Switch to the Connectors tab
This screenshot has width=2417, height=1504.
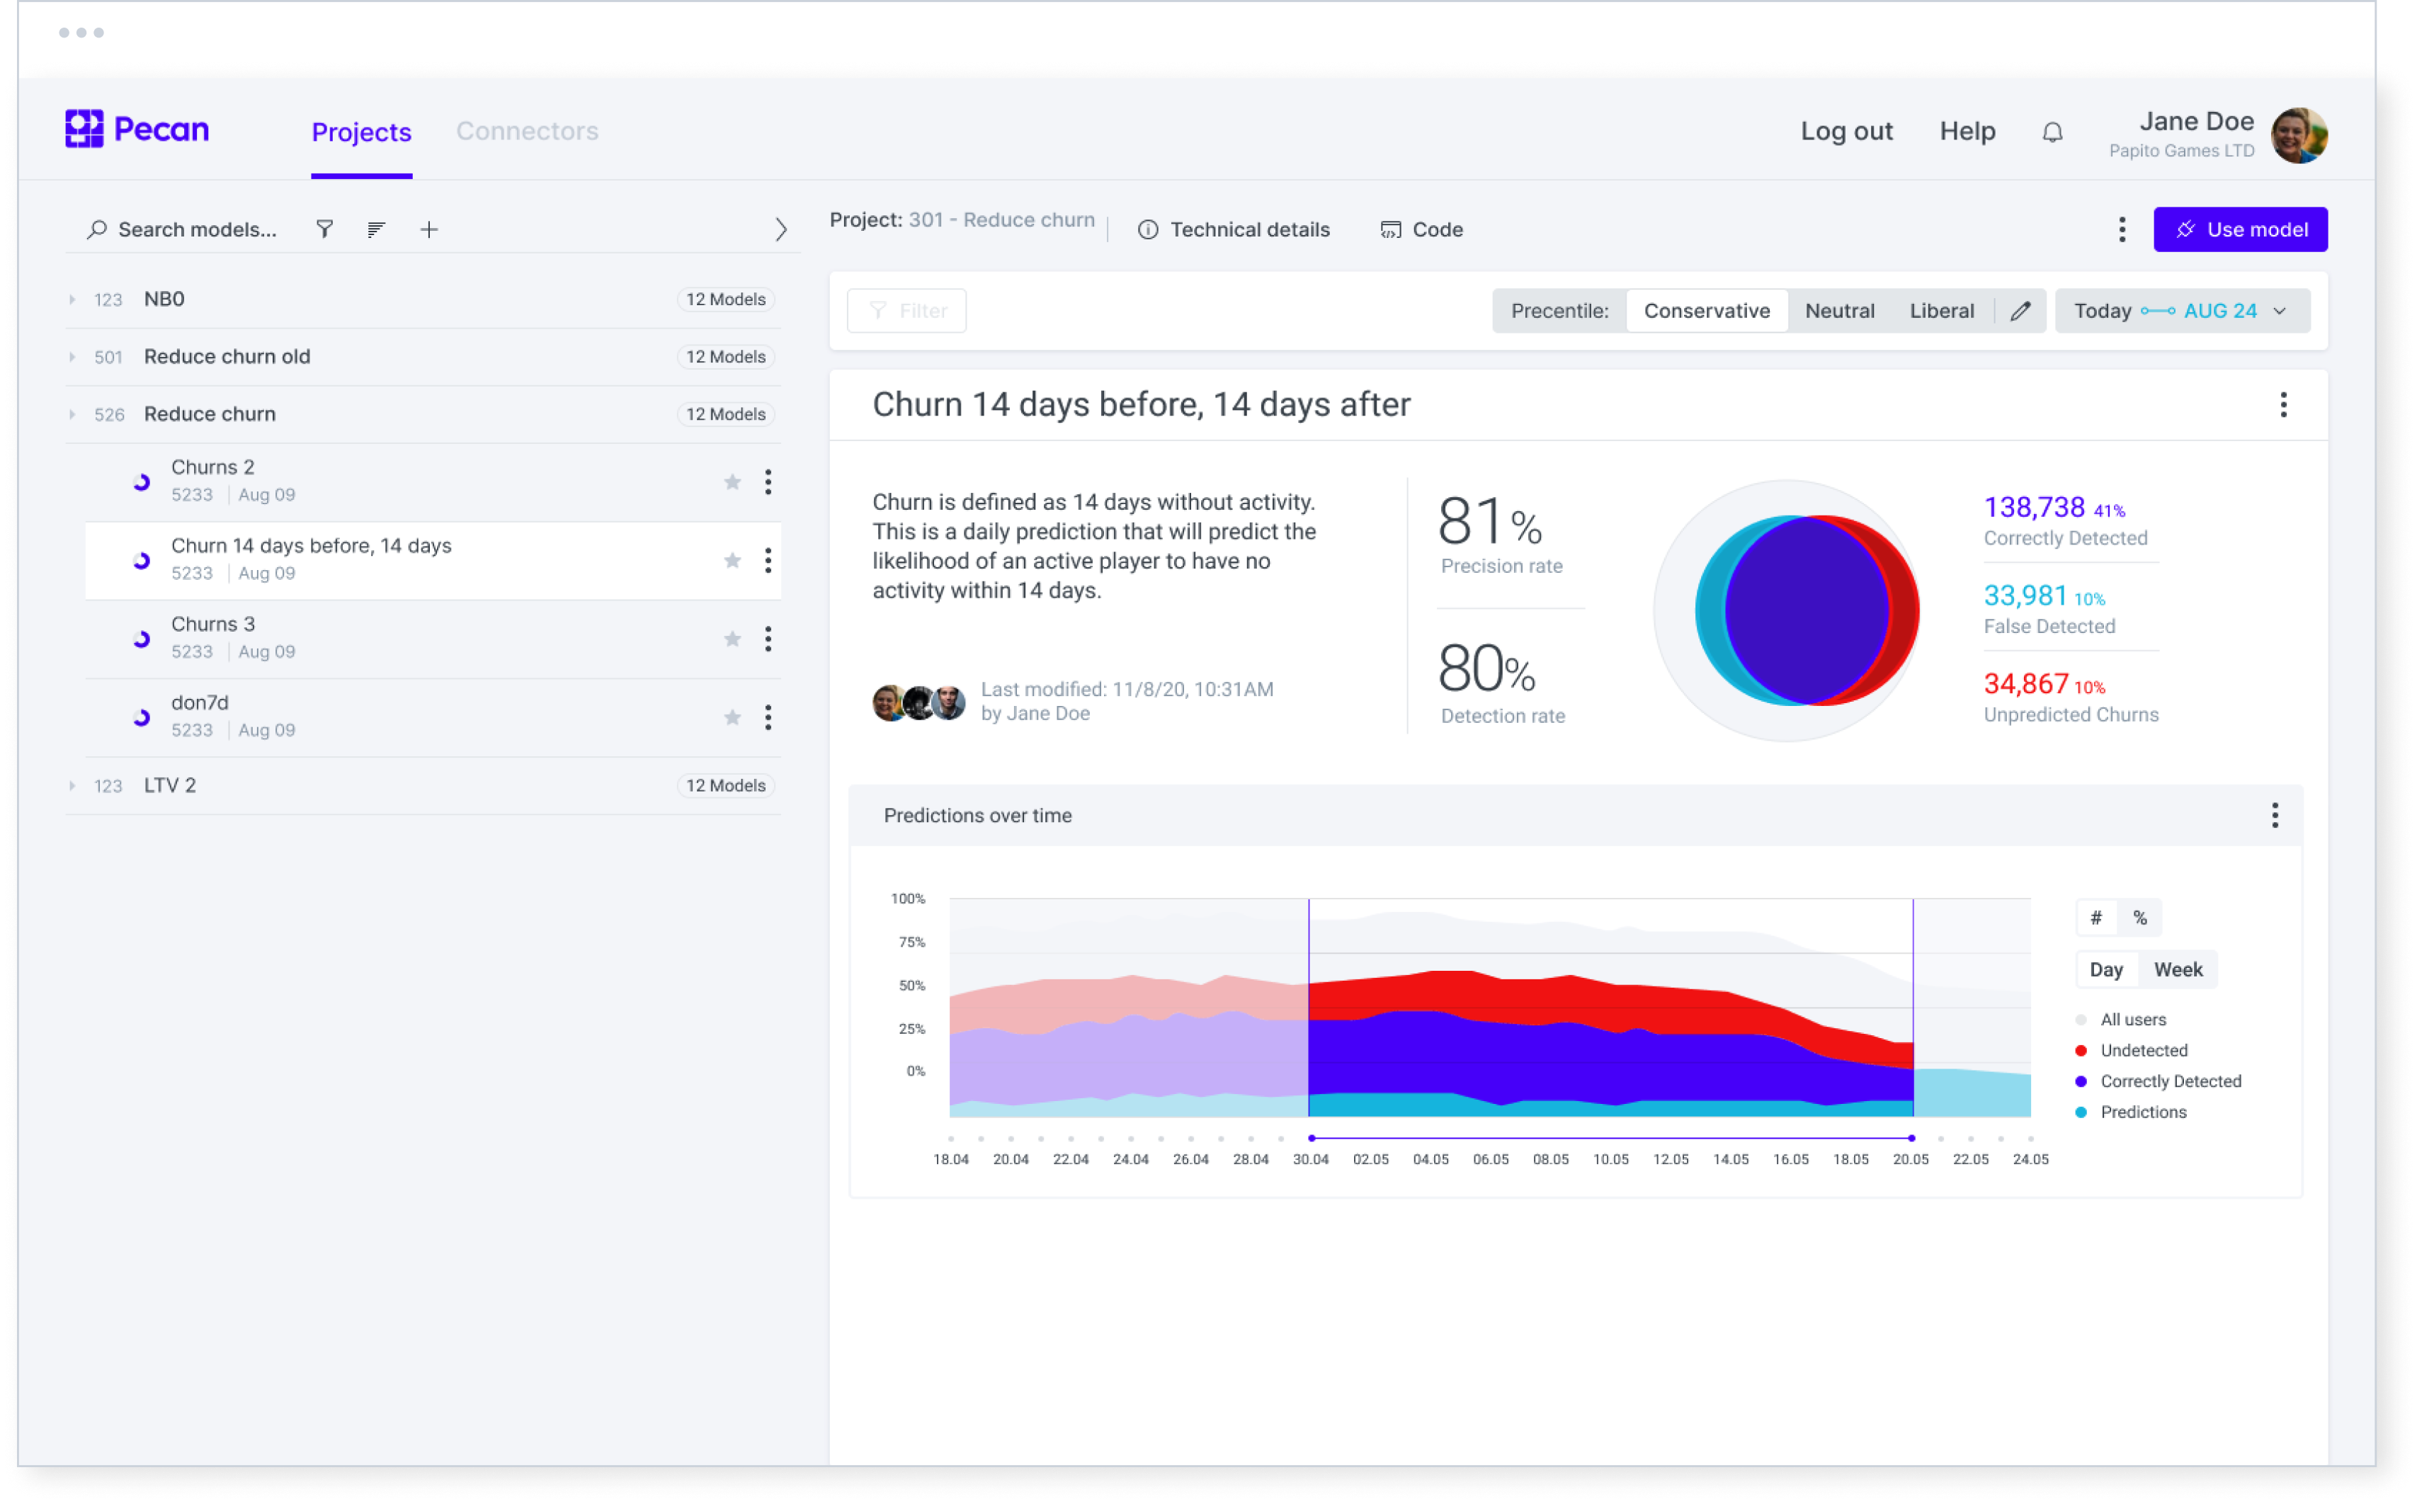point(527,131)
